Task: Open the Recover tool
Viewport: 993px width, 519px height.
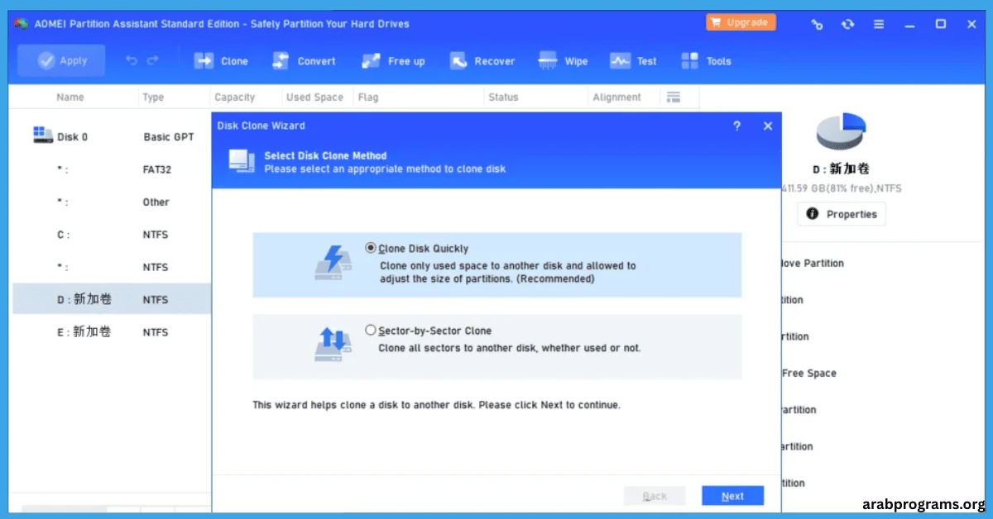Action: click(482, 61)
